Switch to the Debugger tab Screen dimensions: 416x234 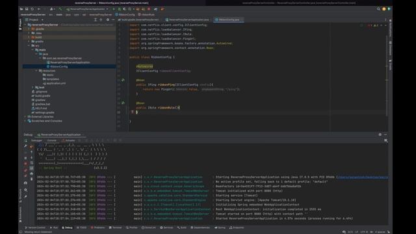click(x=37, y=140)
